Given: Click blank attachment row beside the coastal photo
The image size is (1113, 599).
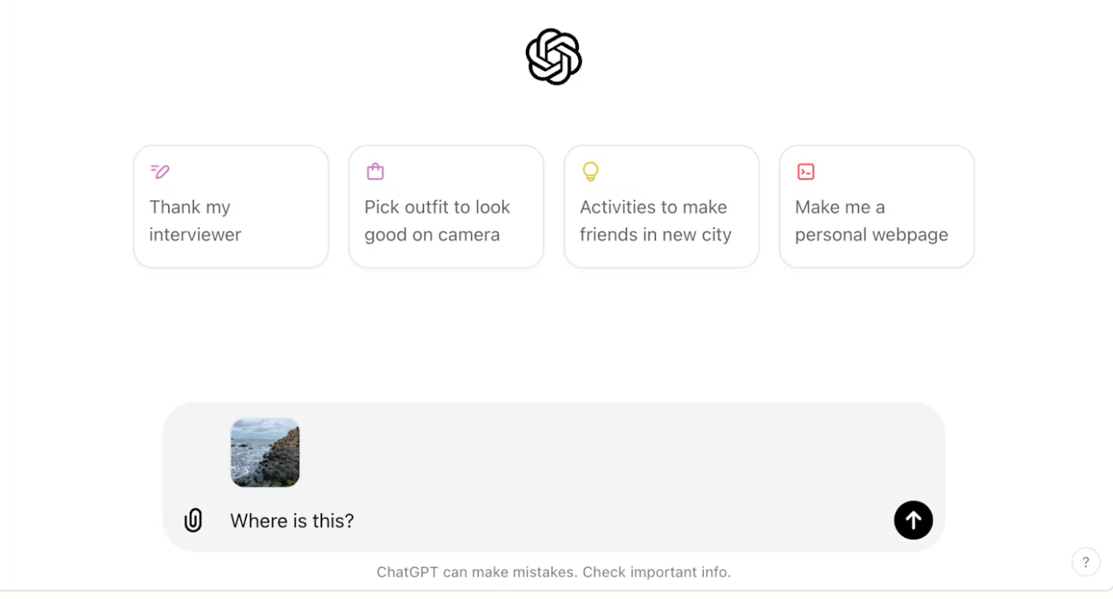Looking at the screenshot, I should click(x=580, y=453).
